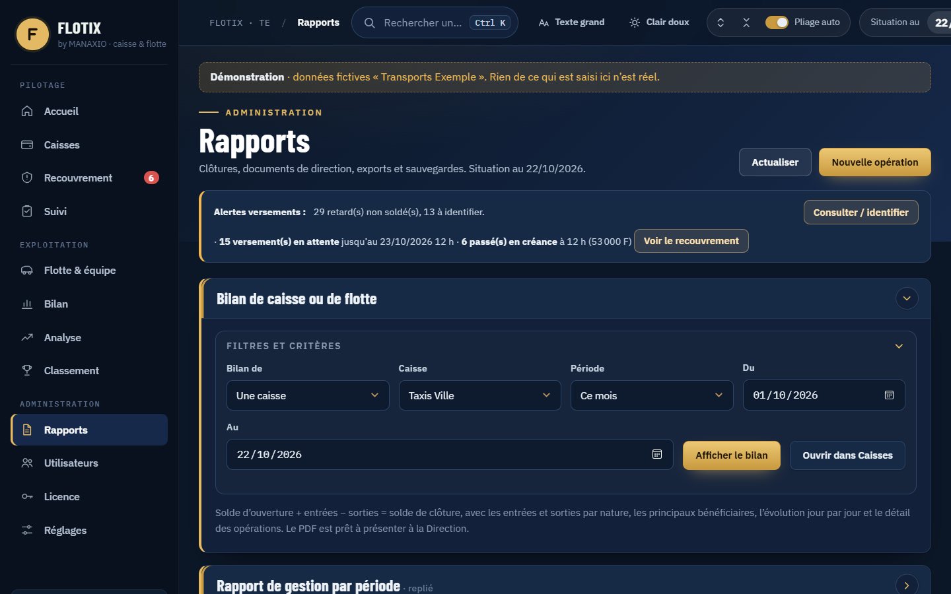Click the red 6 badge on Recouvrement
951x594 pixels.
(151, 178)
